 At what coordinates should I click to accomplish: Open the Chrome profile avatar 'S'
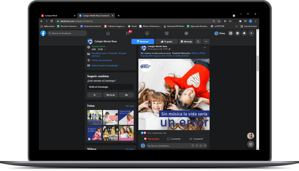click(251, 21)
